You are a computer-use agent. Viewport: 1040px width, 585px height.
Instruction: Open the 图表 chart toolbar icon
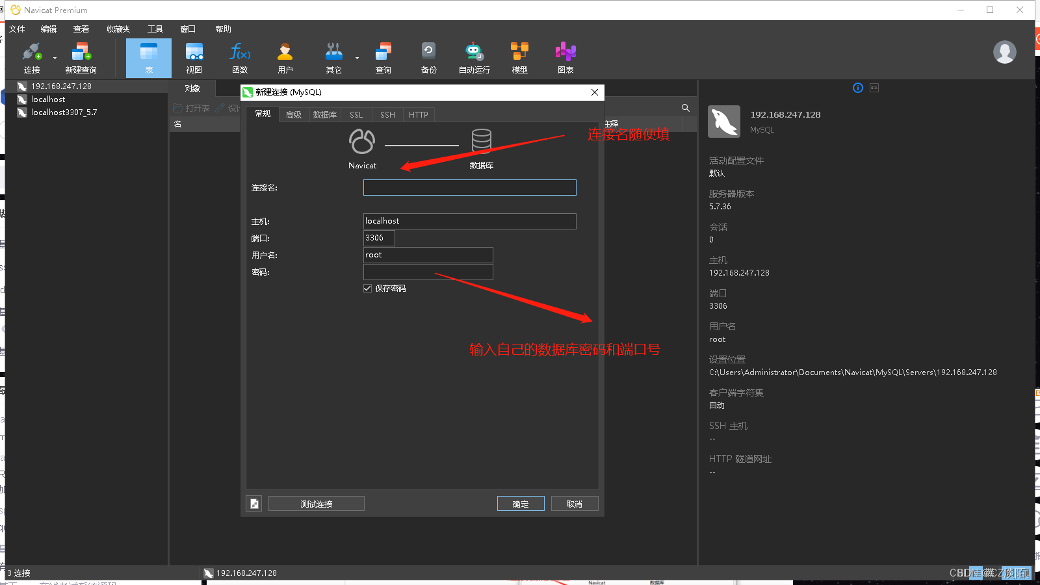(x=565, y=58)
